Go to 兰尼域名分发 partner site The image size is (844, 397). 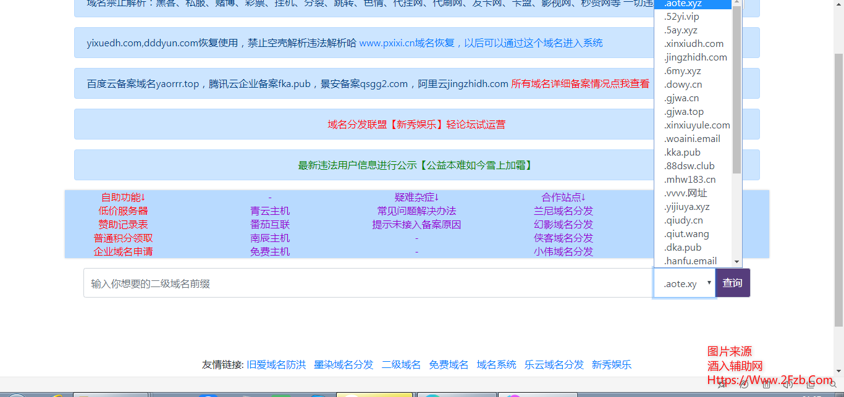pyautogui.click(x=563, y=211)
